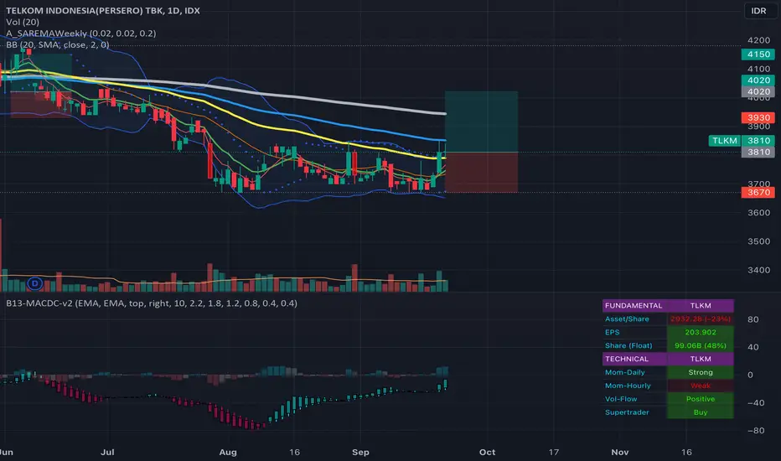Click the circled D dividend marker
Screen dimensions: 781x461
35,283
